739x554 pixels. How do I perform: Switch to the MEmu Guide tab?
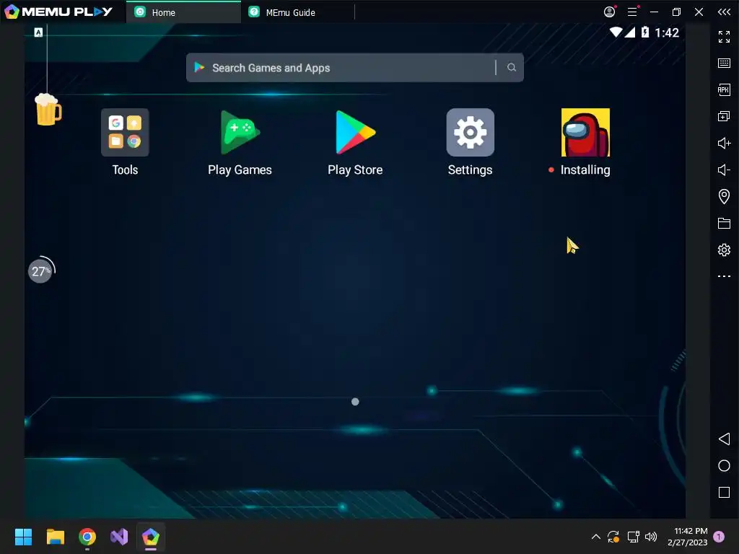[x=298, y=12]
